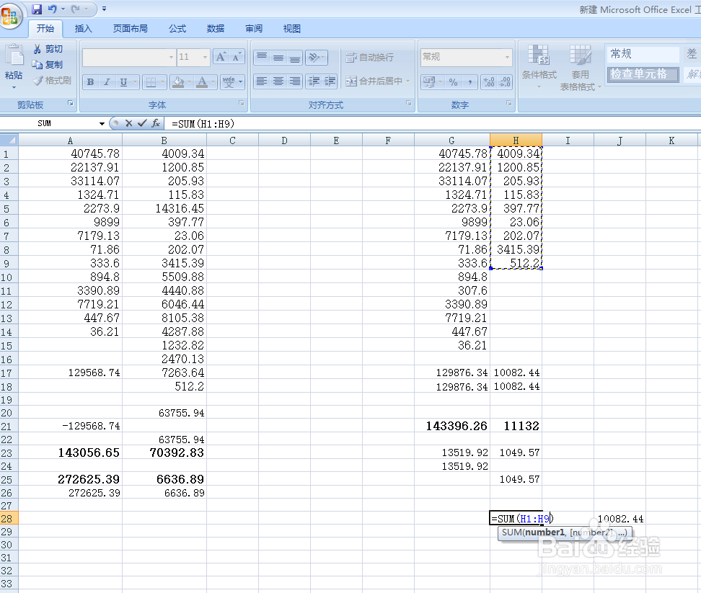Click the cell borders icon
Image resolution: width=701 pixels, height=593 pixels.
(151, 82)
